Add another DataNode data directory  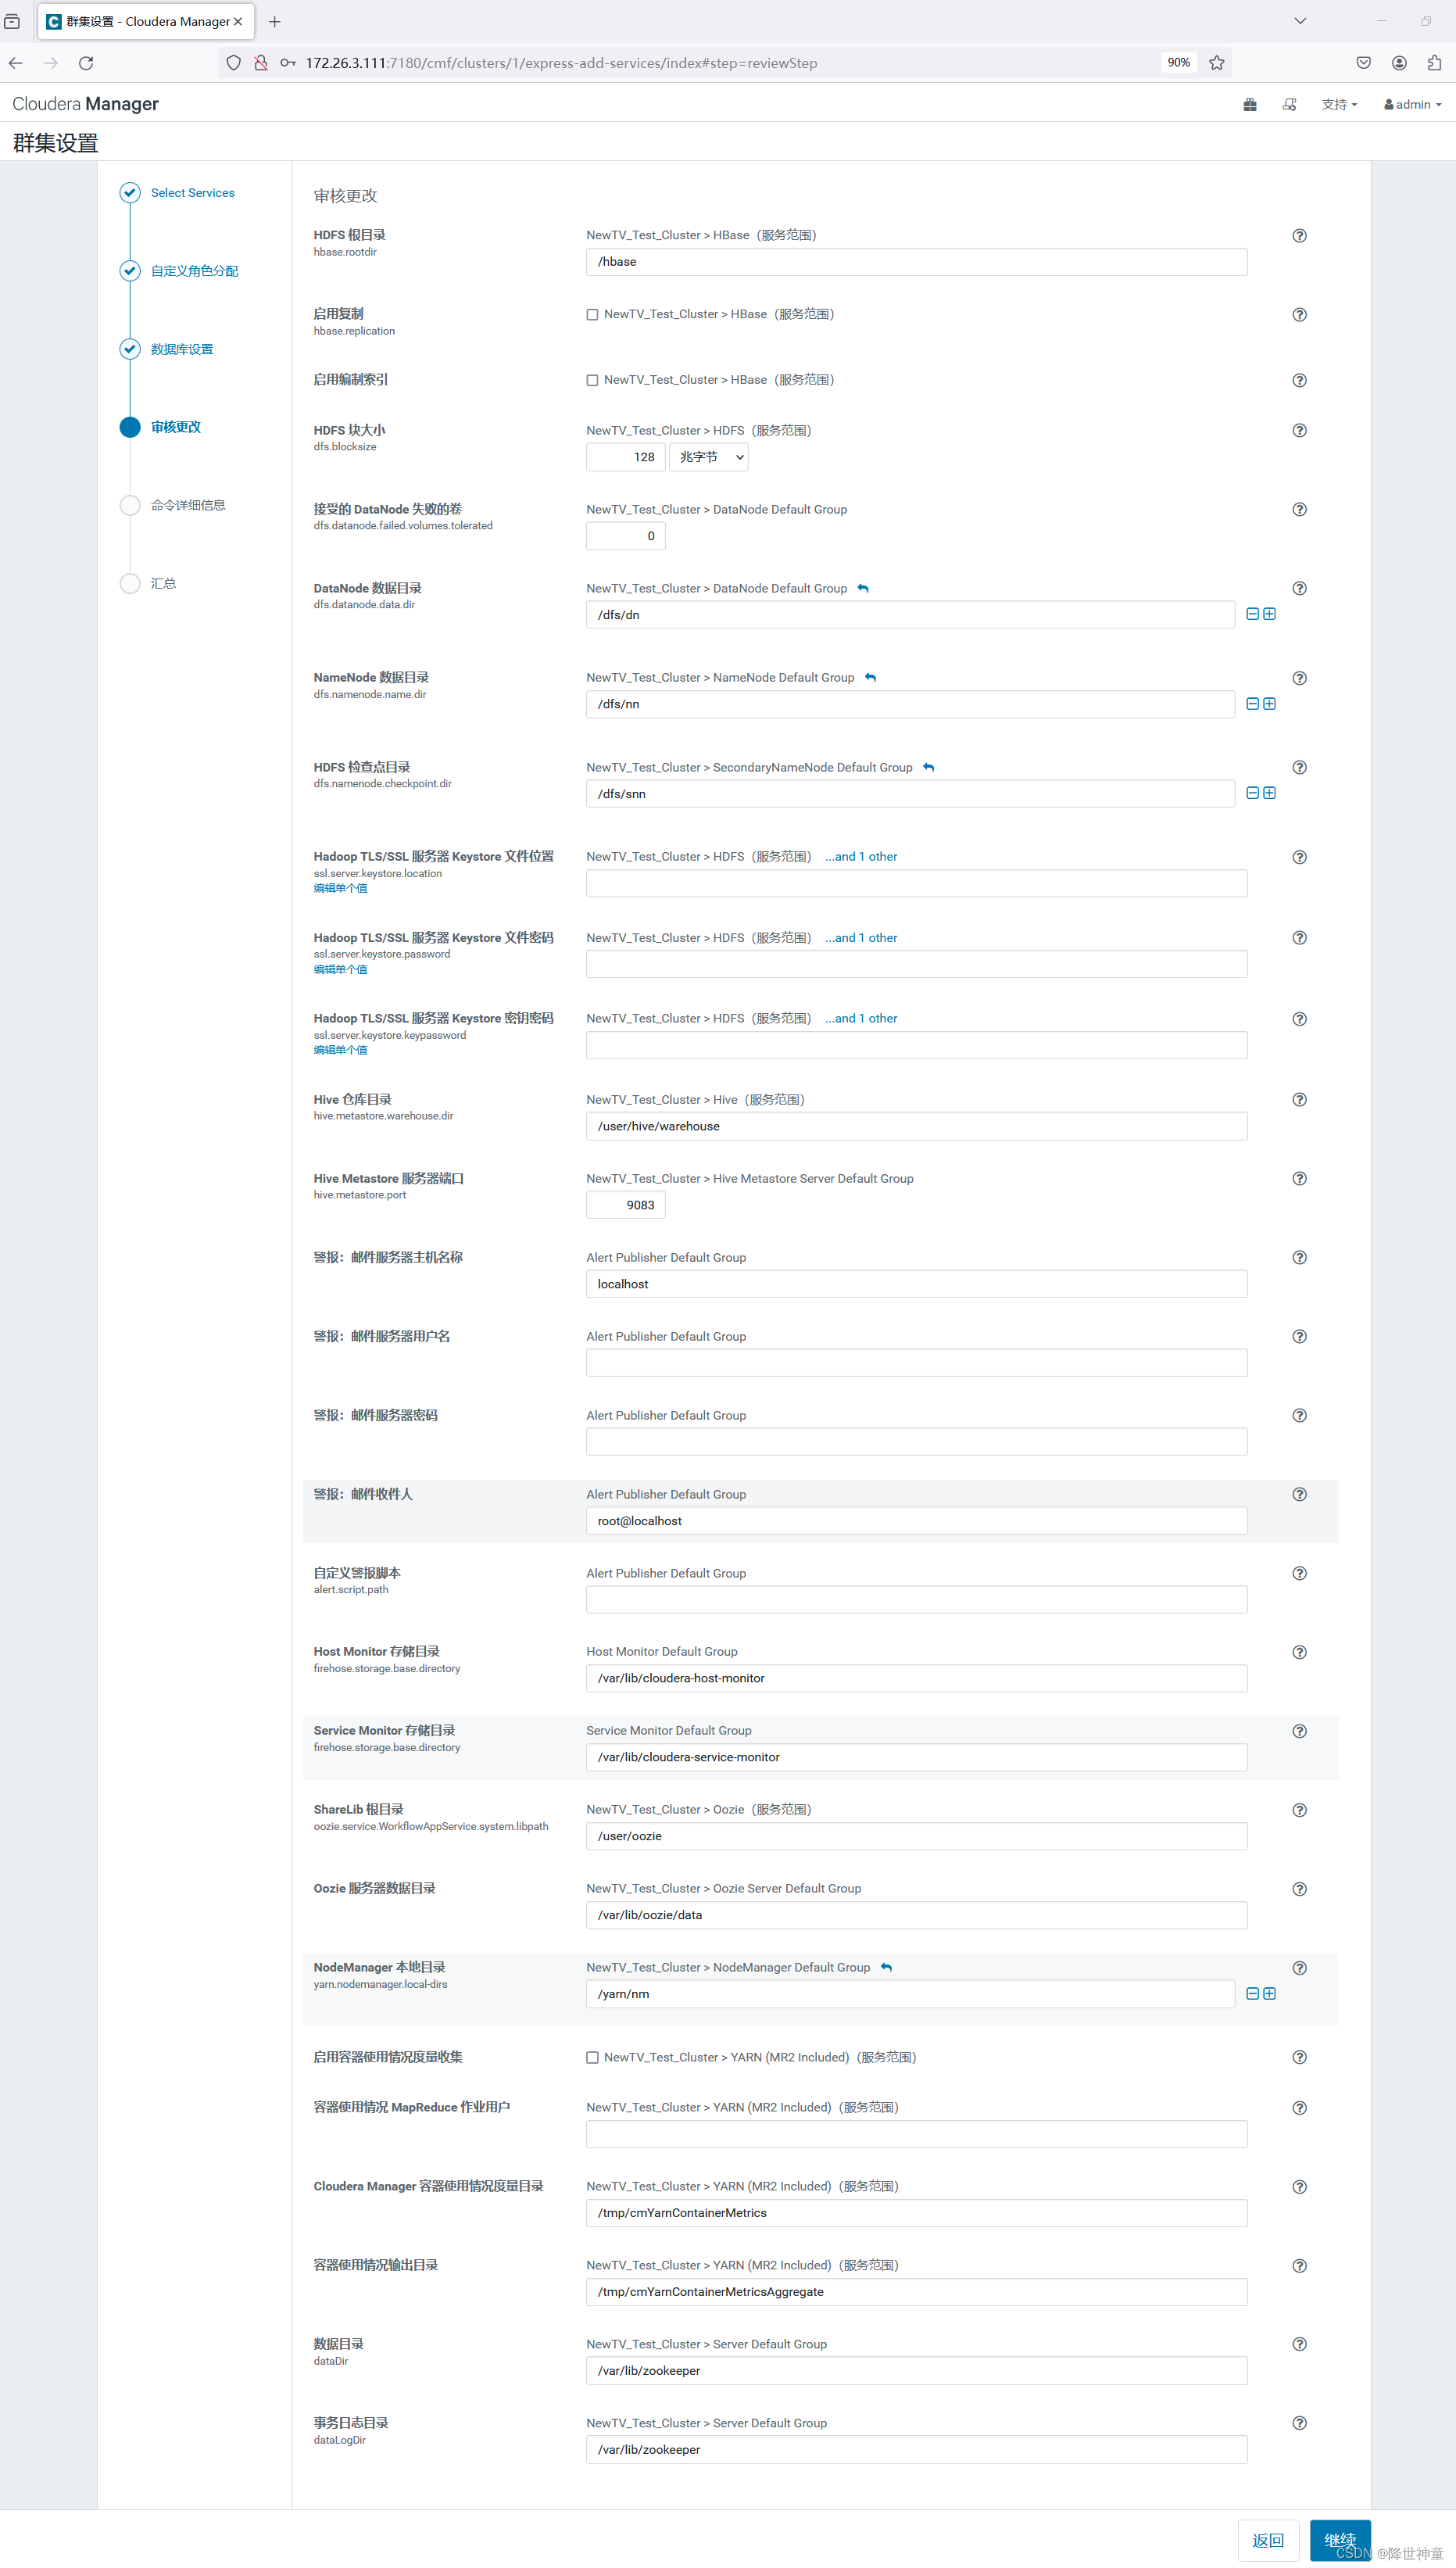tap(1269, 614)
